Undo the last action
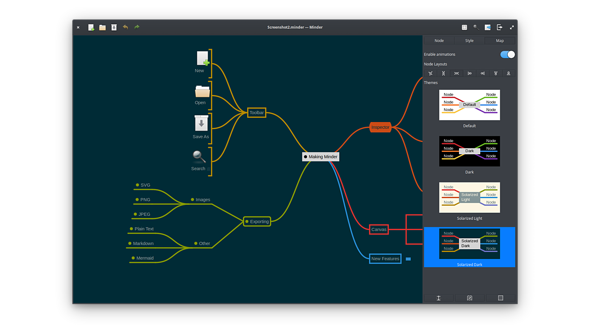590x332 pixels. [126, 27]
